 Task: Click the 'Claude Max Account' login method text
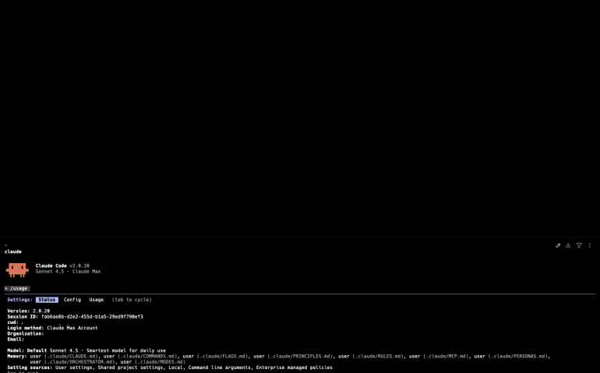click(x=72, y=328)
